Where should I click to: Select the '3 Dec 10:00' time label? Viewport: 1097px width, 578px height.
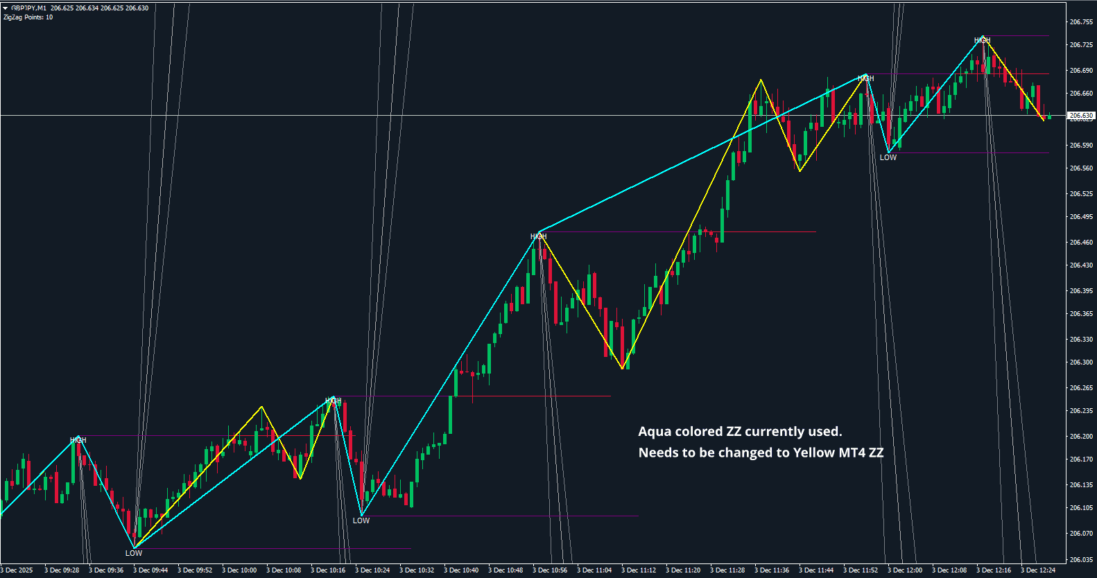pos(239,570)
